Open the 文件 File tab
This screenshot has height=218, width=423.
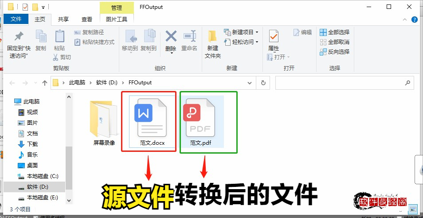pyautogui.click(x=16, y=19)
